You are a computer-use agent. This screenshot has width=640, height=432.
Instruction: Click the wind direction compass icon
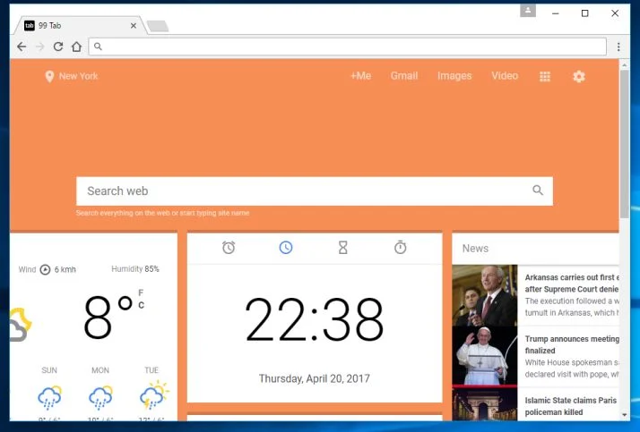coord(46,269)
